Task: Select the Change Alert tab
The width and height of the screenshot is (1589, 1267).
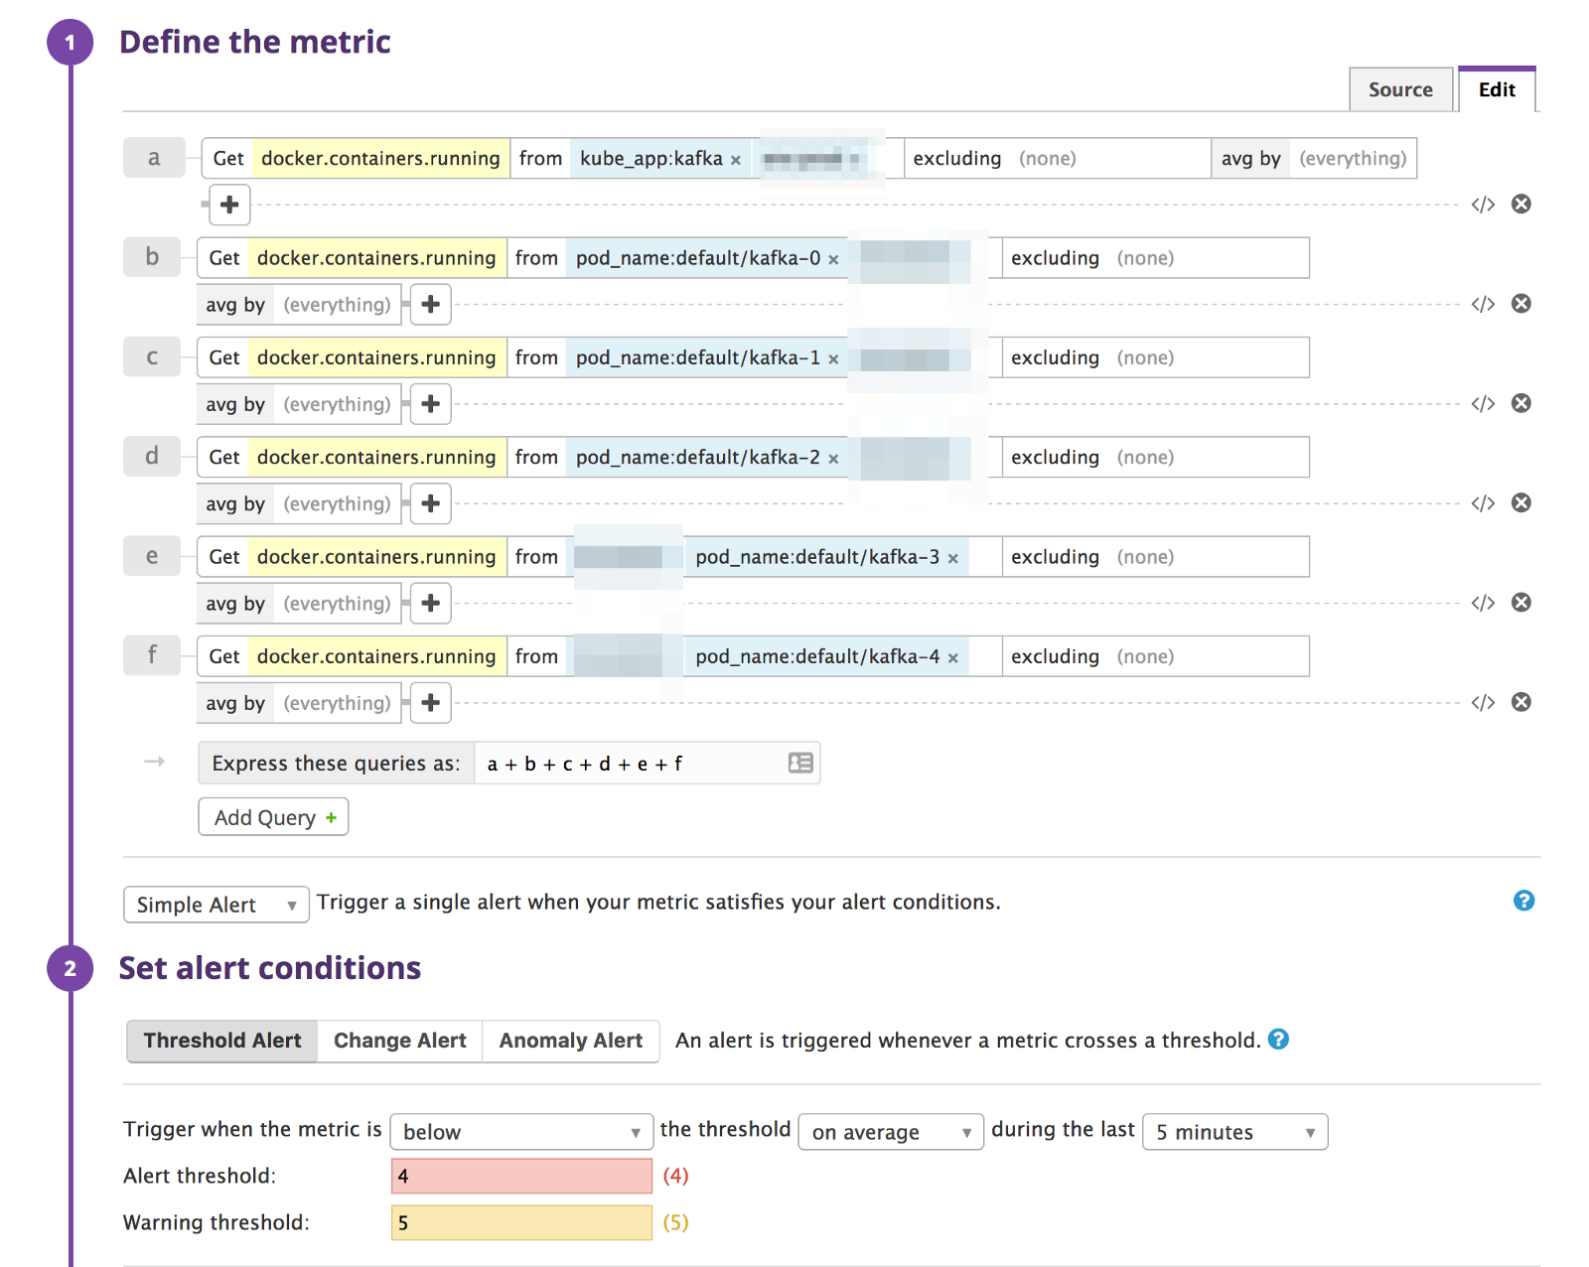Action: pyautogui.click(x=399, y=1041)
